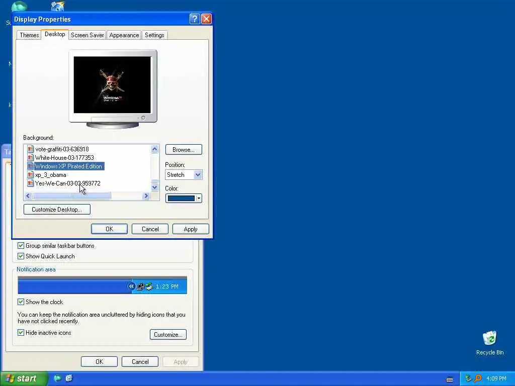Click the desktop icon above the title bar
This screenshot has height=386, width=515.
click(57, 6)
